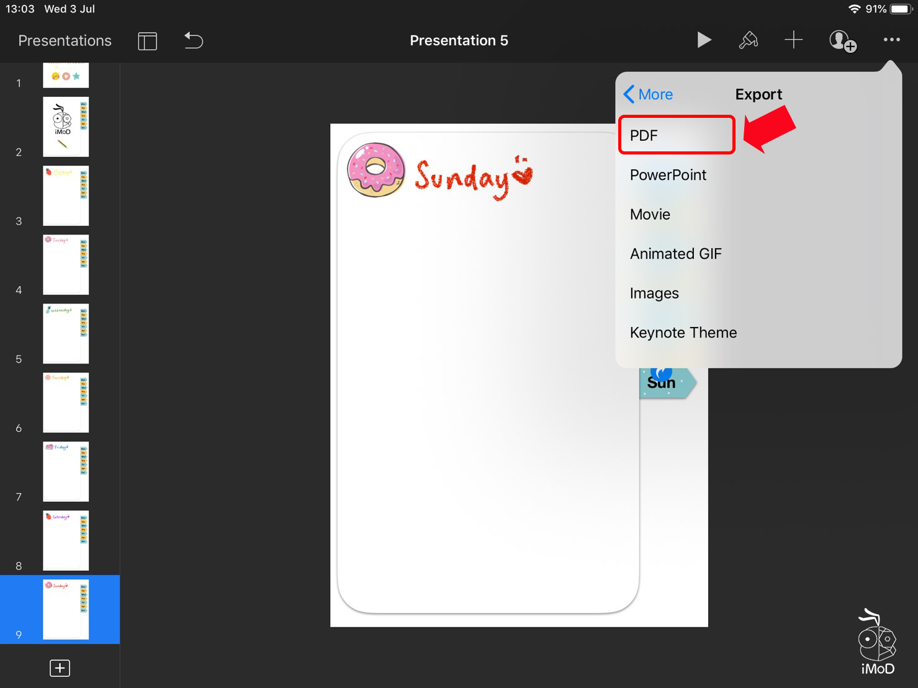Screen dimensions: 918x688
Task: Select the donut image on slide
Action: pos(376,170)
